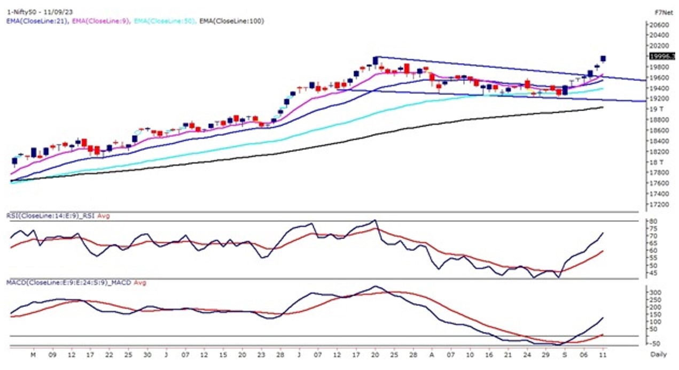The width and height of the screenshot is (679, 370).
Task: Click the 18600 price axis label
Action: (659, 130)
